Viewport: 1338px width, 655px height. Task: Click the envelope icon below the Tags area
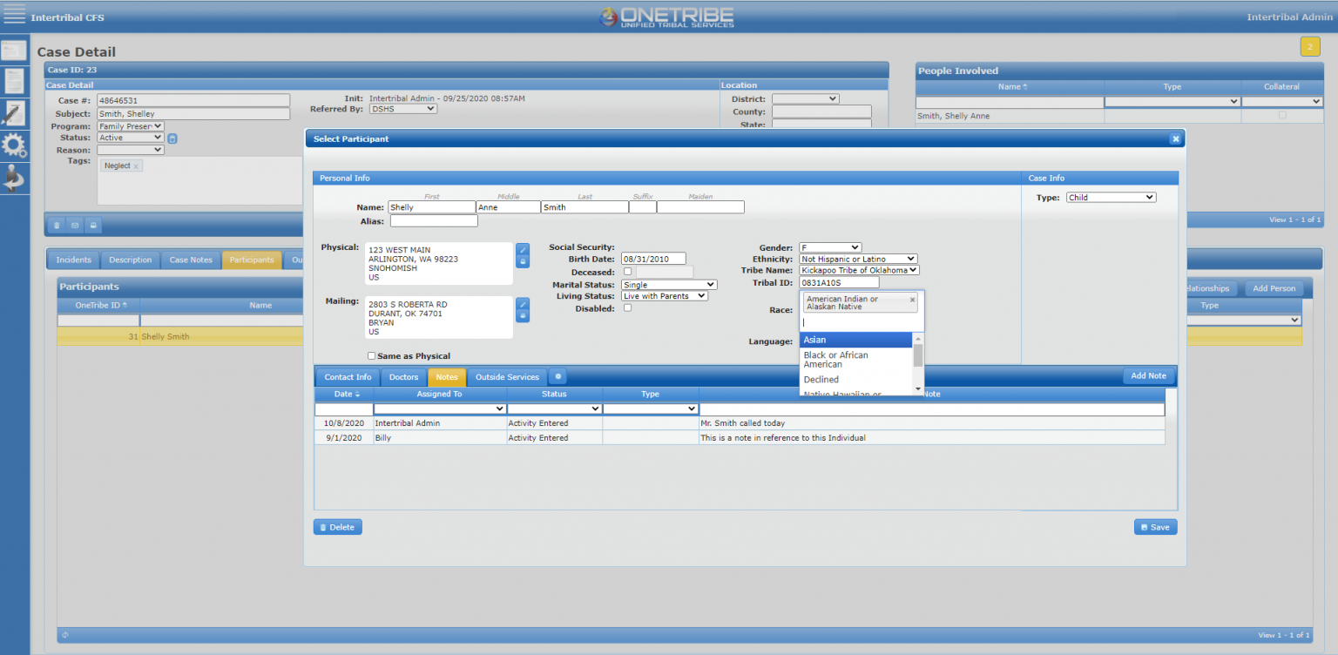pyautogui.click(x=75, y=225)
